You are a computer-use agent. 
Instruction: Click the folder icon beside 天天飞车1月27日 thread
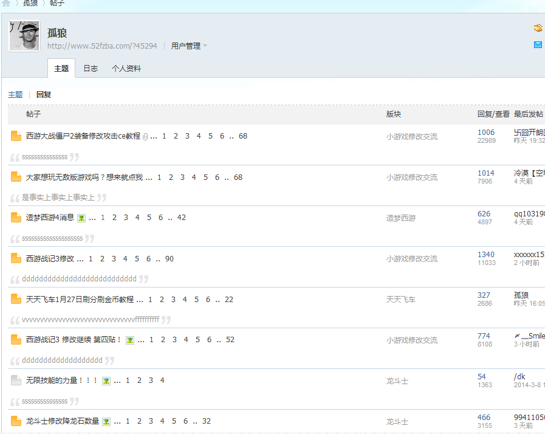point(16,299)
